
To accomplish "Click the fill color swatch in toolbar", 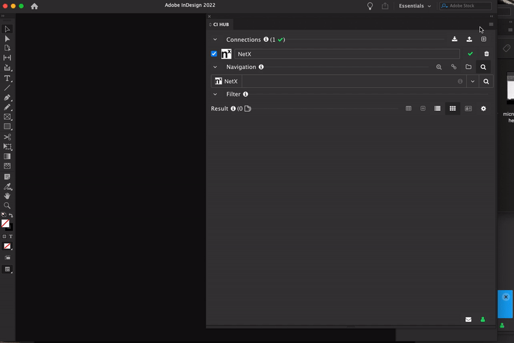I will click(x=5, y=223).
